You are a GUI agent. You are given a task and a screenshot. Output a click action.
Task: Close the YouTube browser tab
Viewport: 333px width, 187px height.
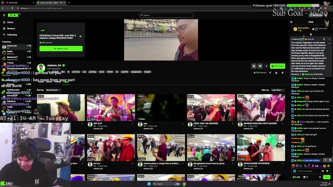click(x=33, y=3)
